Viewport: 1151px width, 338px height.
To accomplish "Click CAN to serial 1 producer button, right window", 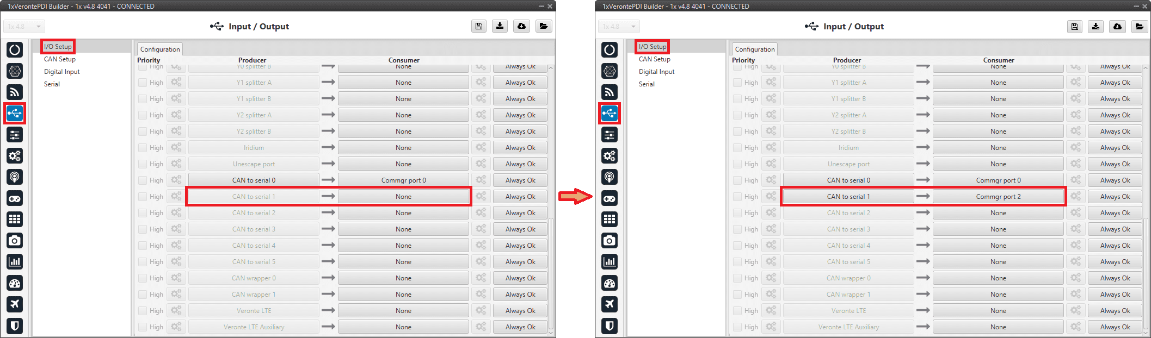I will click(848, 197).
